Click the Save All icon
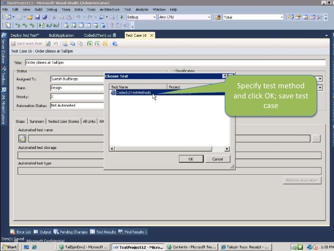 point(45,17)
